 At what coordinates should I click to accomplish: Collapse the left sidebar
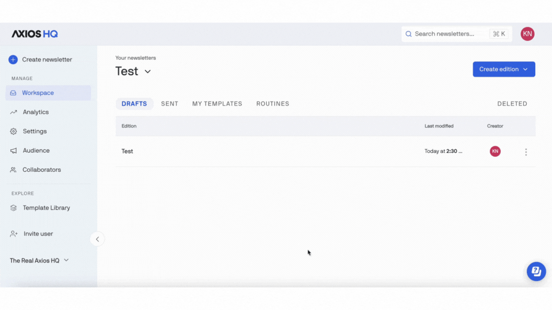click(97, 239)
